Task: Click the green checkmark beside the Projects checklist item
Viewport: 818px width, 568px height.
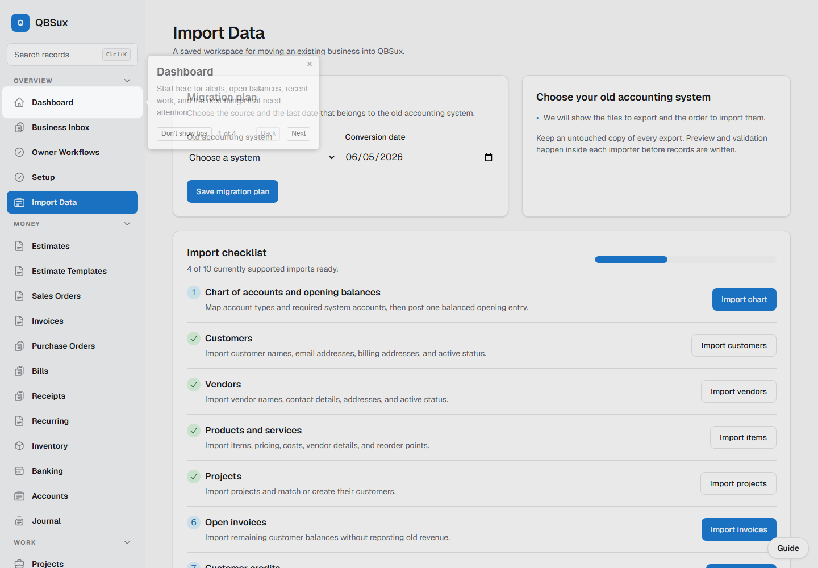Action: point(194,477)
